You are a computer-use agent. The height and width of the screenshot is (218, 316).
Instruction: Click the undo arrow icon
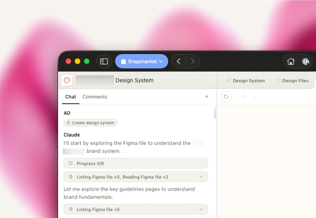(245, 97)
